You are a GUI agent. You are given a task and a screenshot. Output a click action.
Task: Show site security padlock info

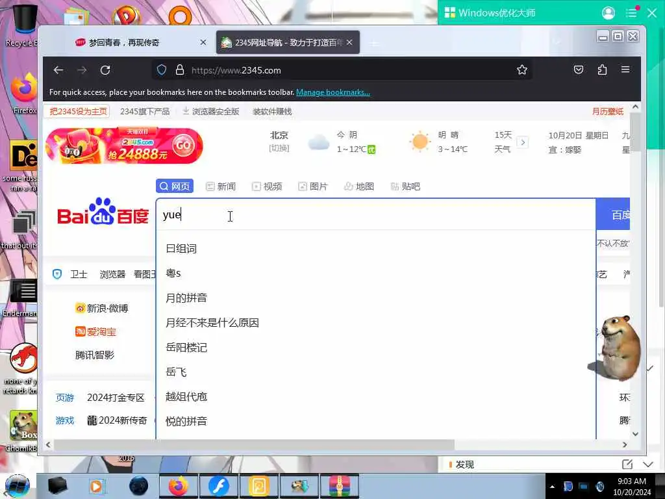click(x=180, y=70)
